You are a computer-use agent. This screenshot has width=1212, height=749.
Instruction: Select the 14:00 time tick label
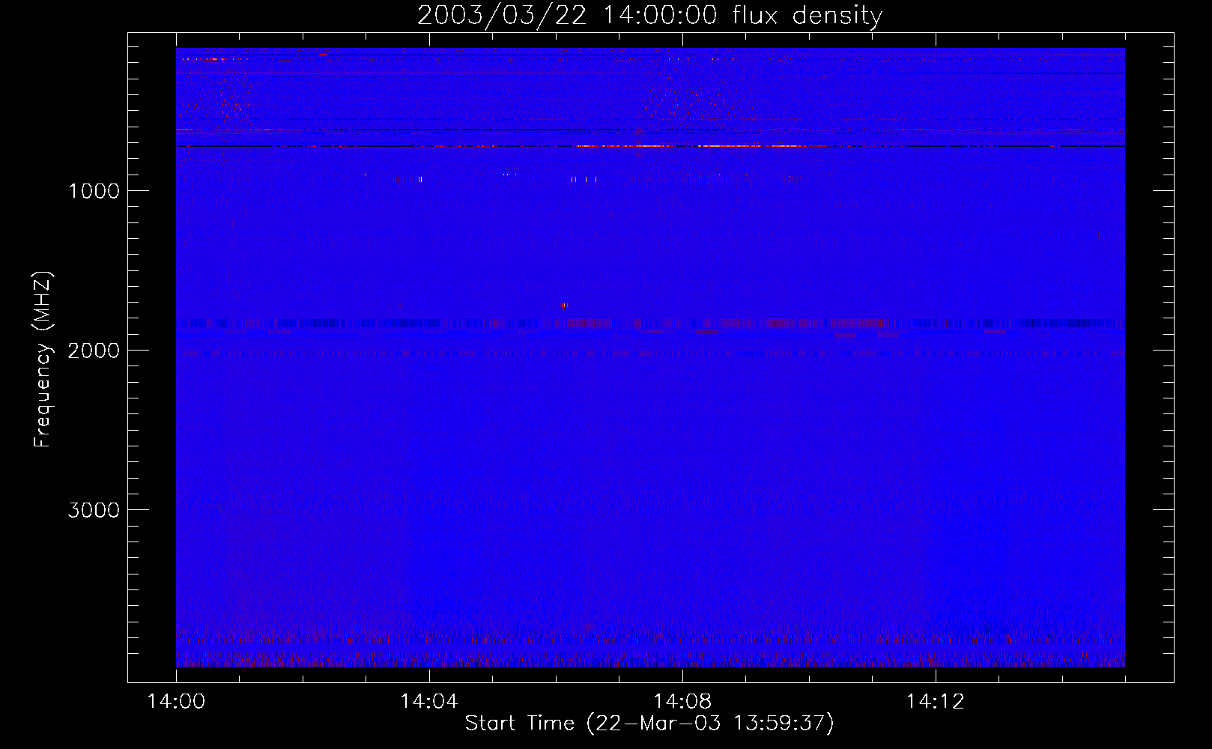point(176,702)
